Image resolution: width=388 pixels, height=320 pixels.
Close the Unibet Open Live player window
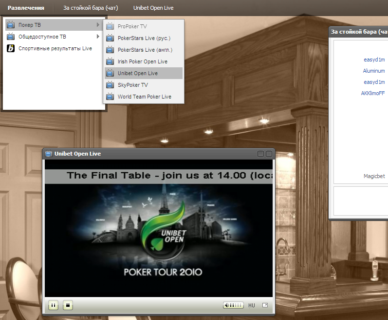tap(269, 154)
